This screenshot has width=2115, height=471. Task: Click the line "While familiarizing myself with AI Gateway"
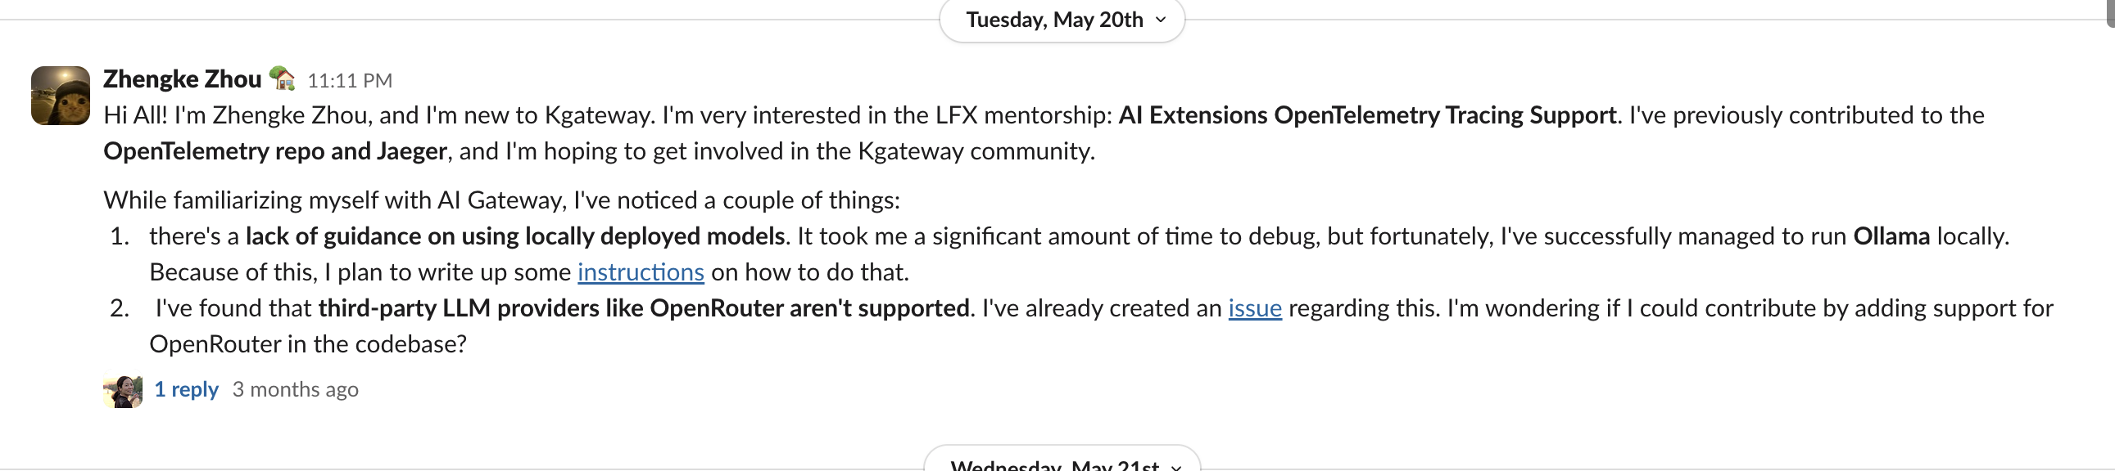(x=501, y=200)
